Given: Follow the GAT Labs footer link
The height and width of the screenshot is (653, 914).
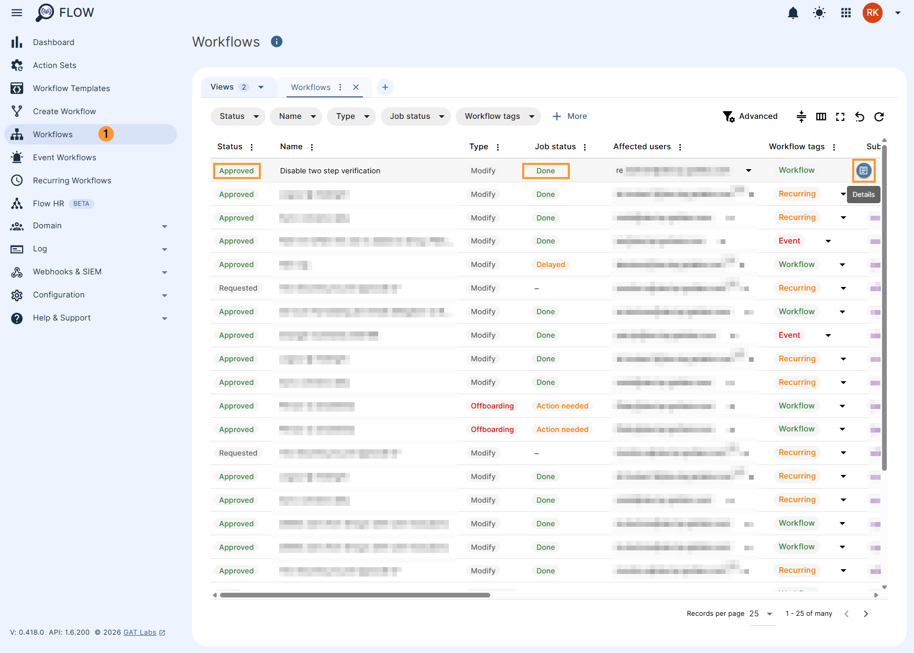Looking at the screenshot, I should 139,632.
